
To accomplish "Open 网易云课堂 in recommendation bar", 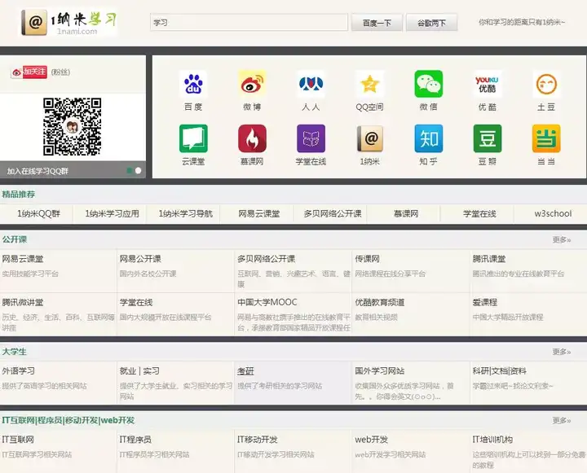I will point(258,214).
